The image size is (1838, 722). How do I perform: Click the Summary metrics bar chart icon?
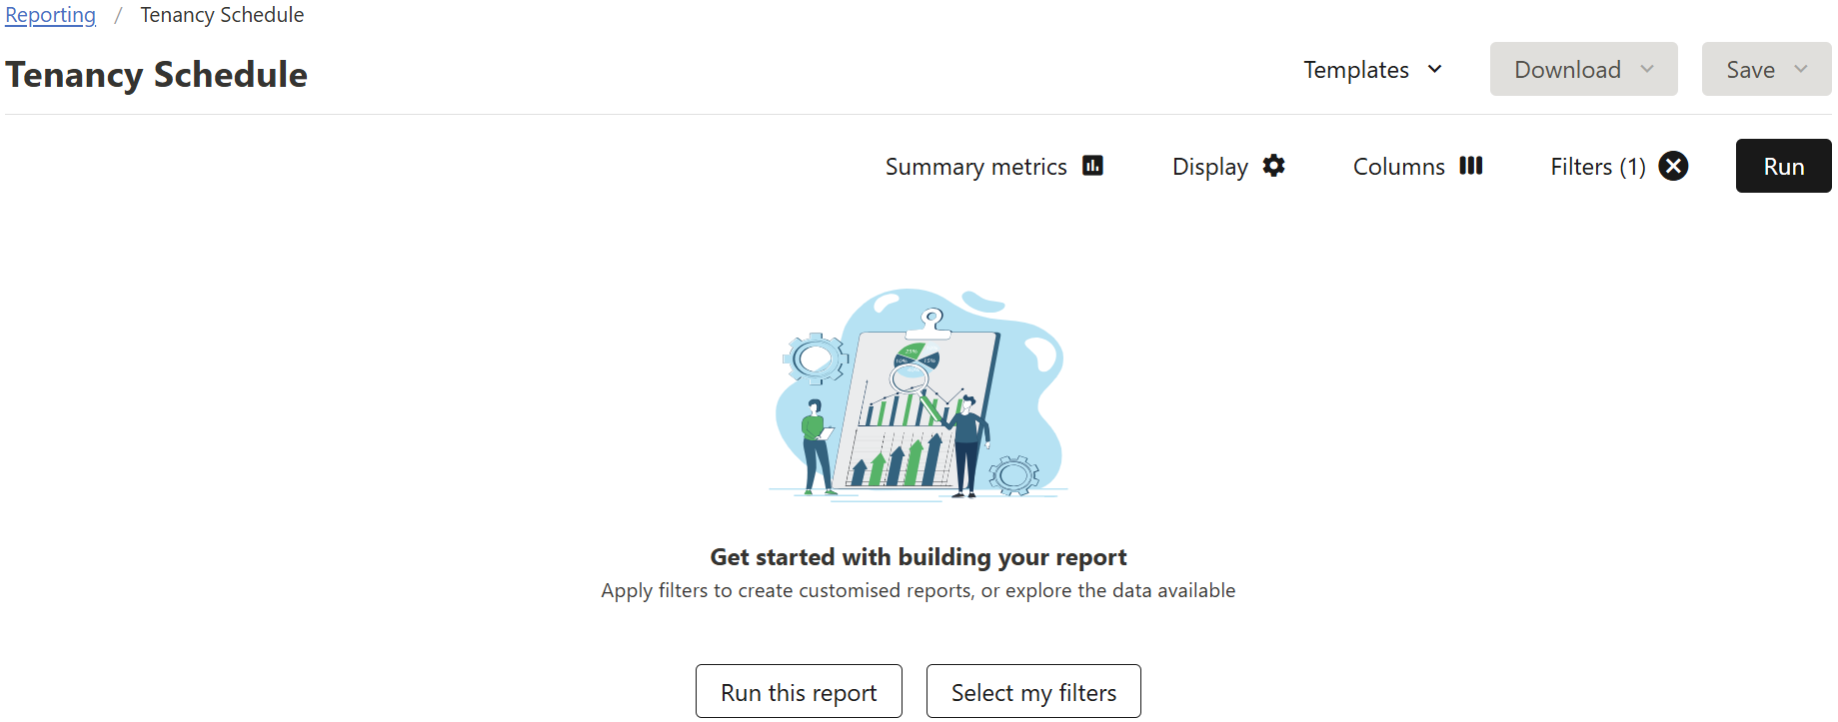point(1092,166)
